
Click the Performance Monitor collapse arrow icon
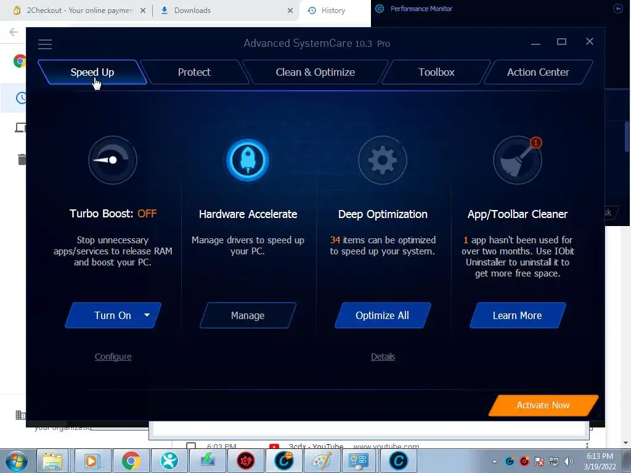(x=617, y=9)
